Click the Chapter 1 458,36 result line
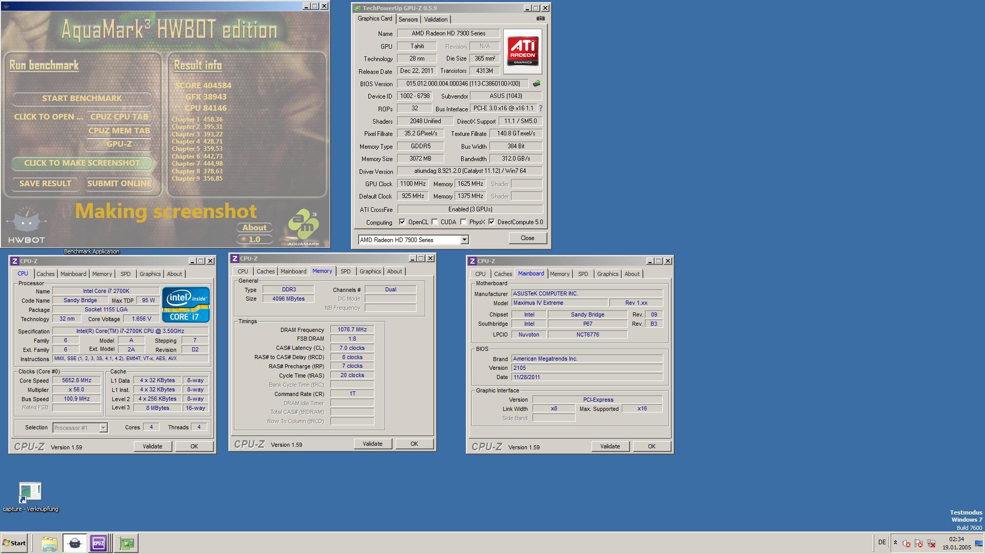Screen dimensions: 985x554 [x=197, y=120]
